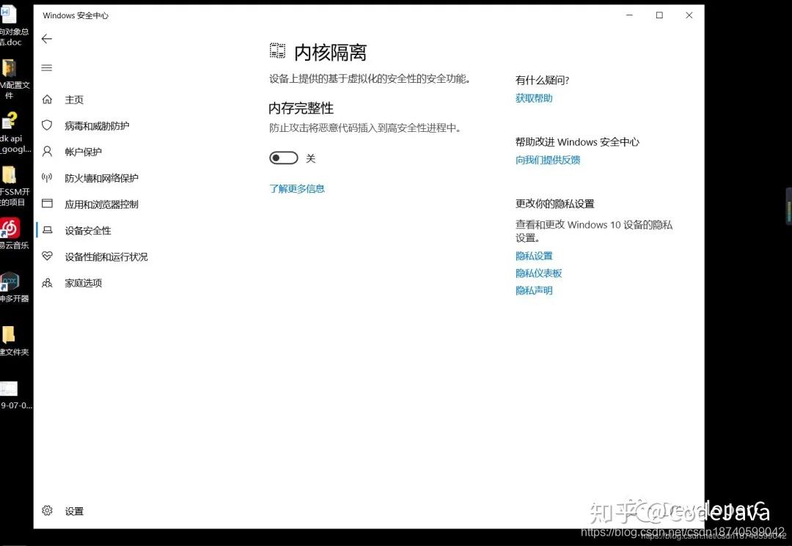Open 隐私设置 link
This screenshot has height=546, width=792.
click(534, 256)
